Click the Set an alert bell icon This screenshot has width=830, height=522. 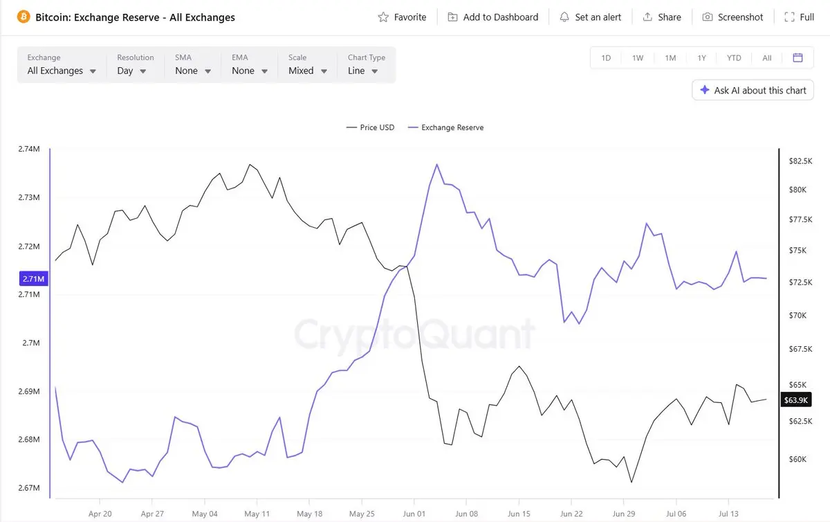(x=564, y=17)
